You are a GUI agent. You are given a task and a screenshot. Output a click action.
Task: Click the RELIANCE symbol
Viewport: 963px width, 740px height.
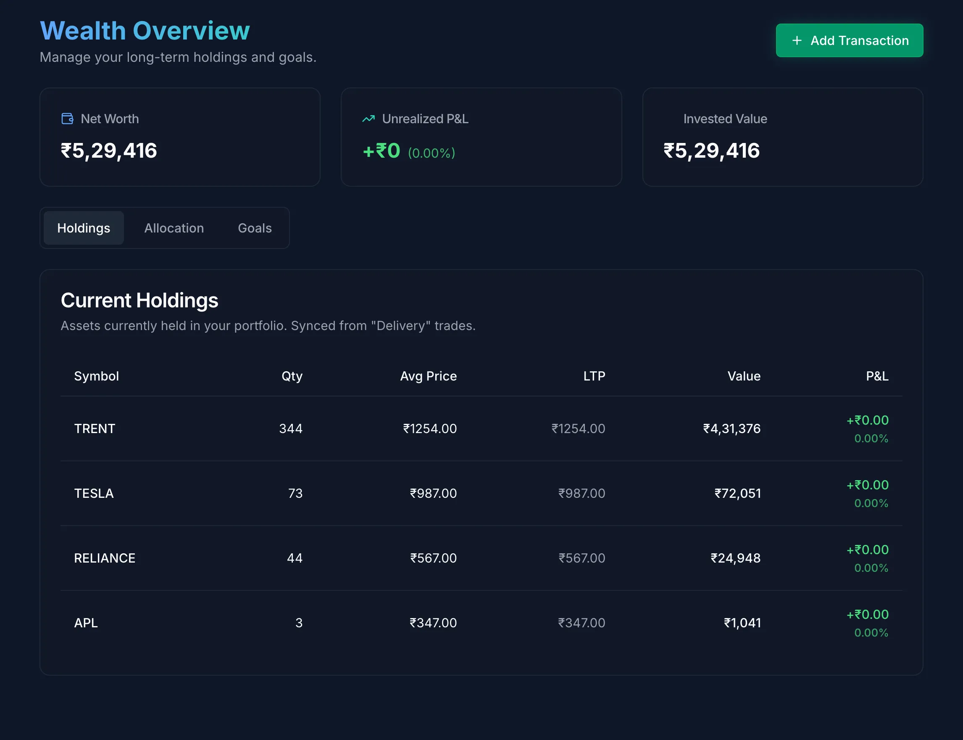pos(105,558)
